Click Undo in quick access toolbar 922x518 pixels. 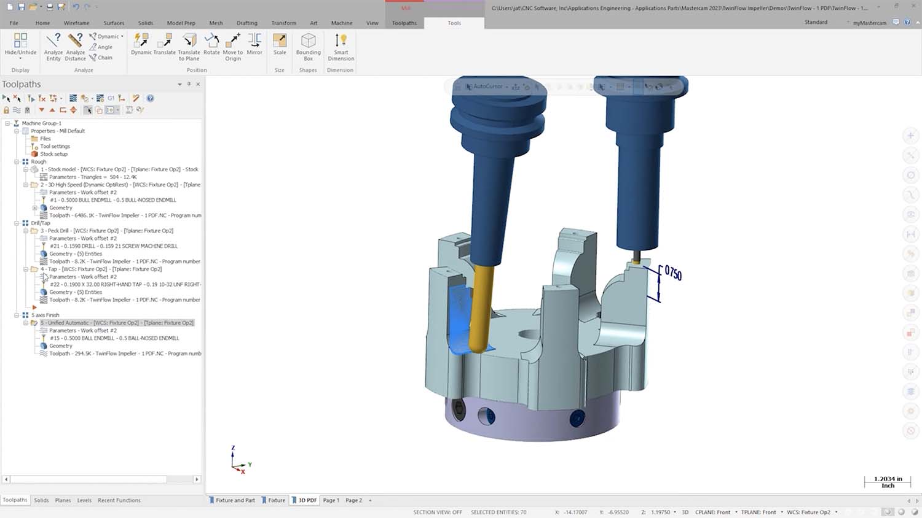(x=76, y=7)
